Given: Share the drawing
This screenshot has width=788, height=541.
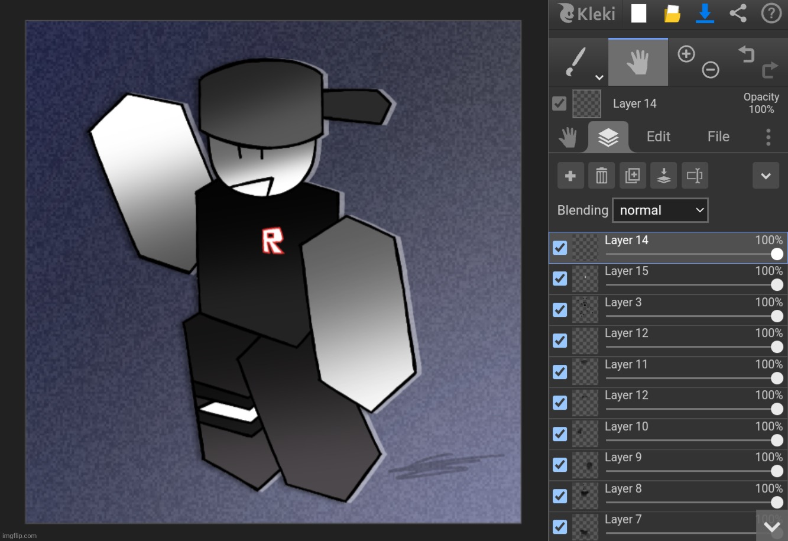Looking at the screenshot, I should [738, 13].
